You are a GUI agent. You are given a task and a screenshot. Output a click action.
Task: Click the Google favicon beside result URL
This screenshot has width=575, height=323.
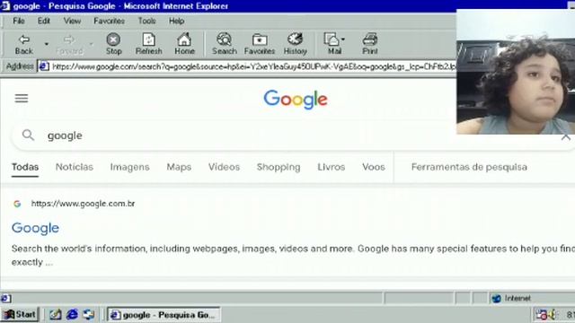pos(17,204)
